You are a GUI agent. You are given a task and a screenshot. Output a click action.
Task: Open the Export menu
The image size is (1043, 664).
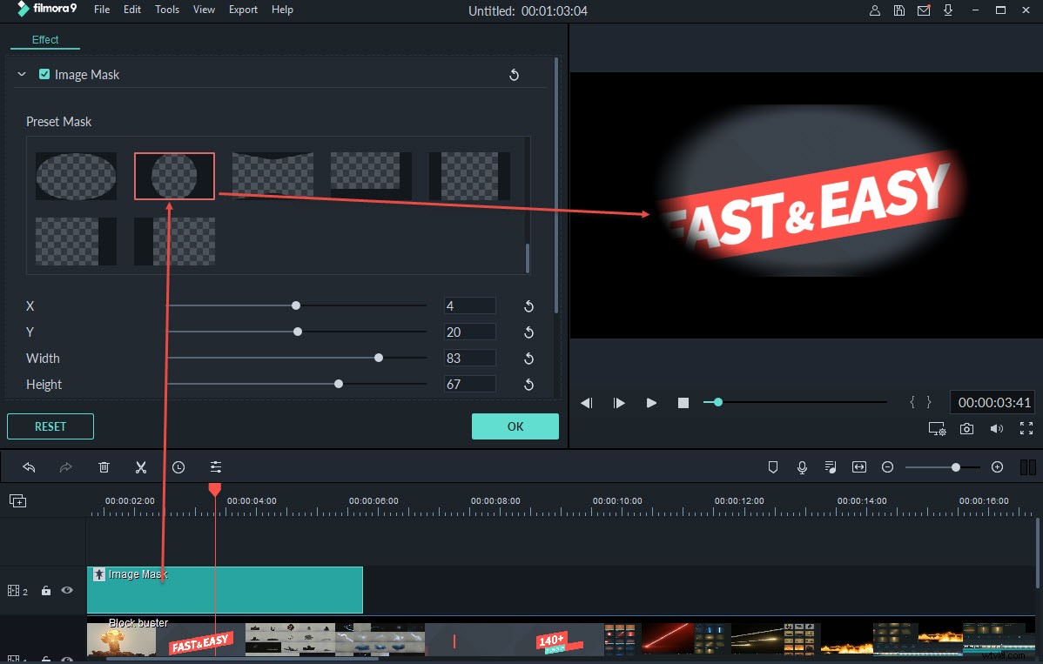pyautogui.click(x=242, y=10)
